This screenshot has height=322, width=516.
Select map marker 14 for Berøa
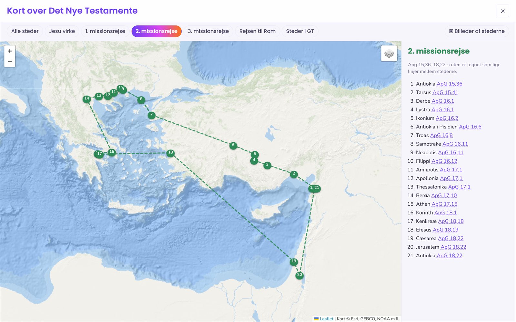[x=87, y=99]
